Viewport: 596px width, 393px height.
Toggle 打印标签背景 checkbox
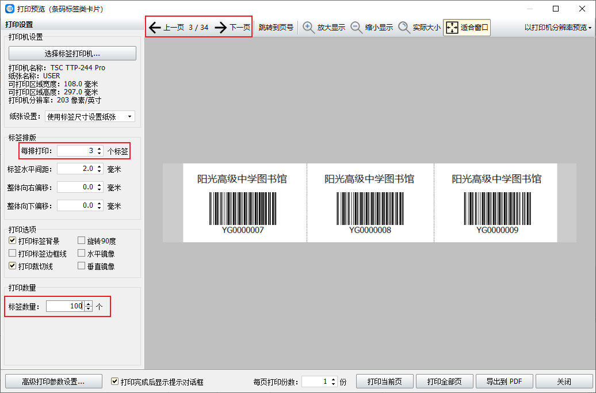click(x=12, y=240)
